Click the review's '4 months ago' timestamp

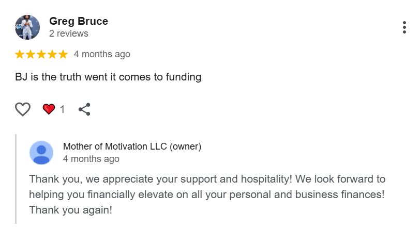pos(102,54)
